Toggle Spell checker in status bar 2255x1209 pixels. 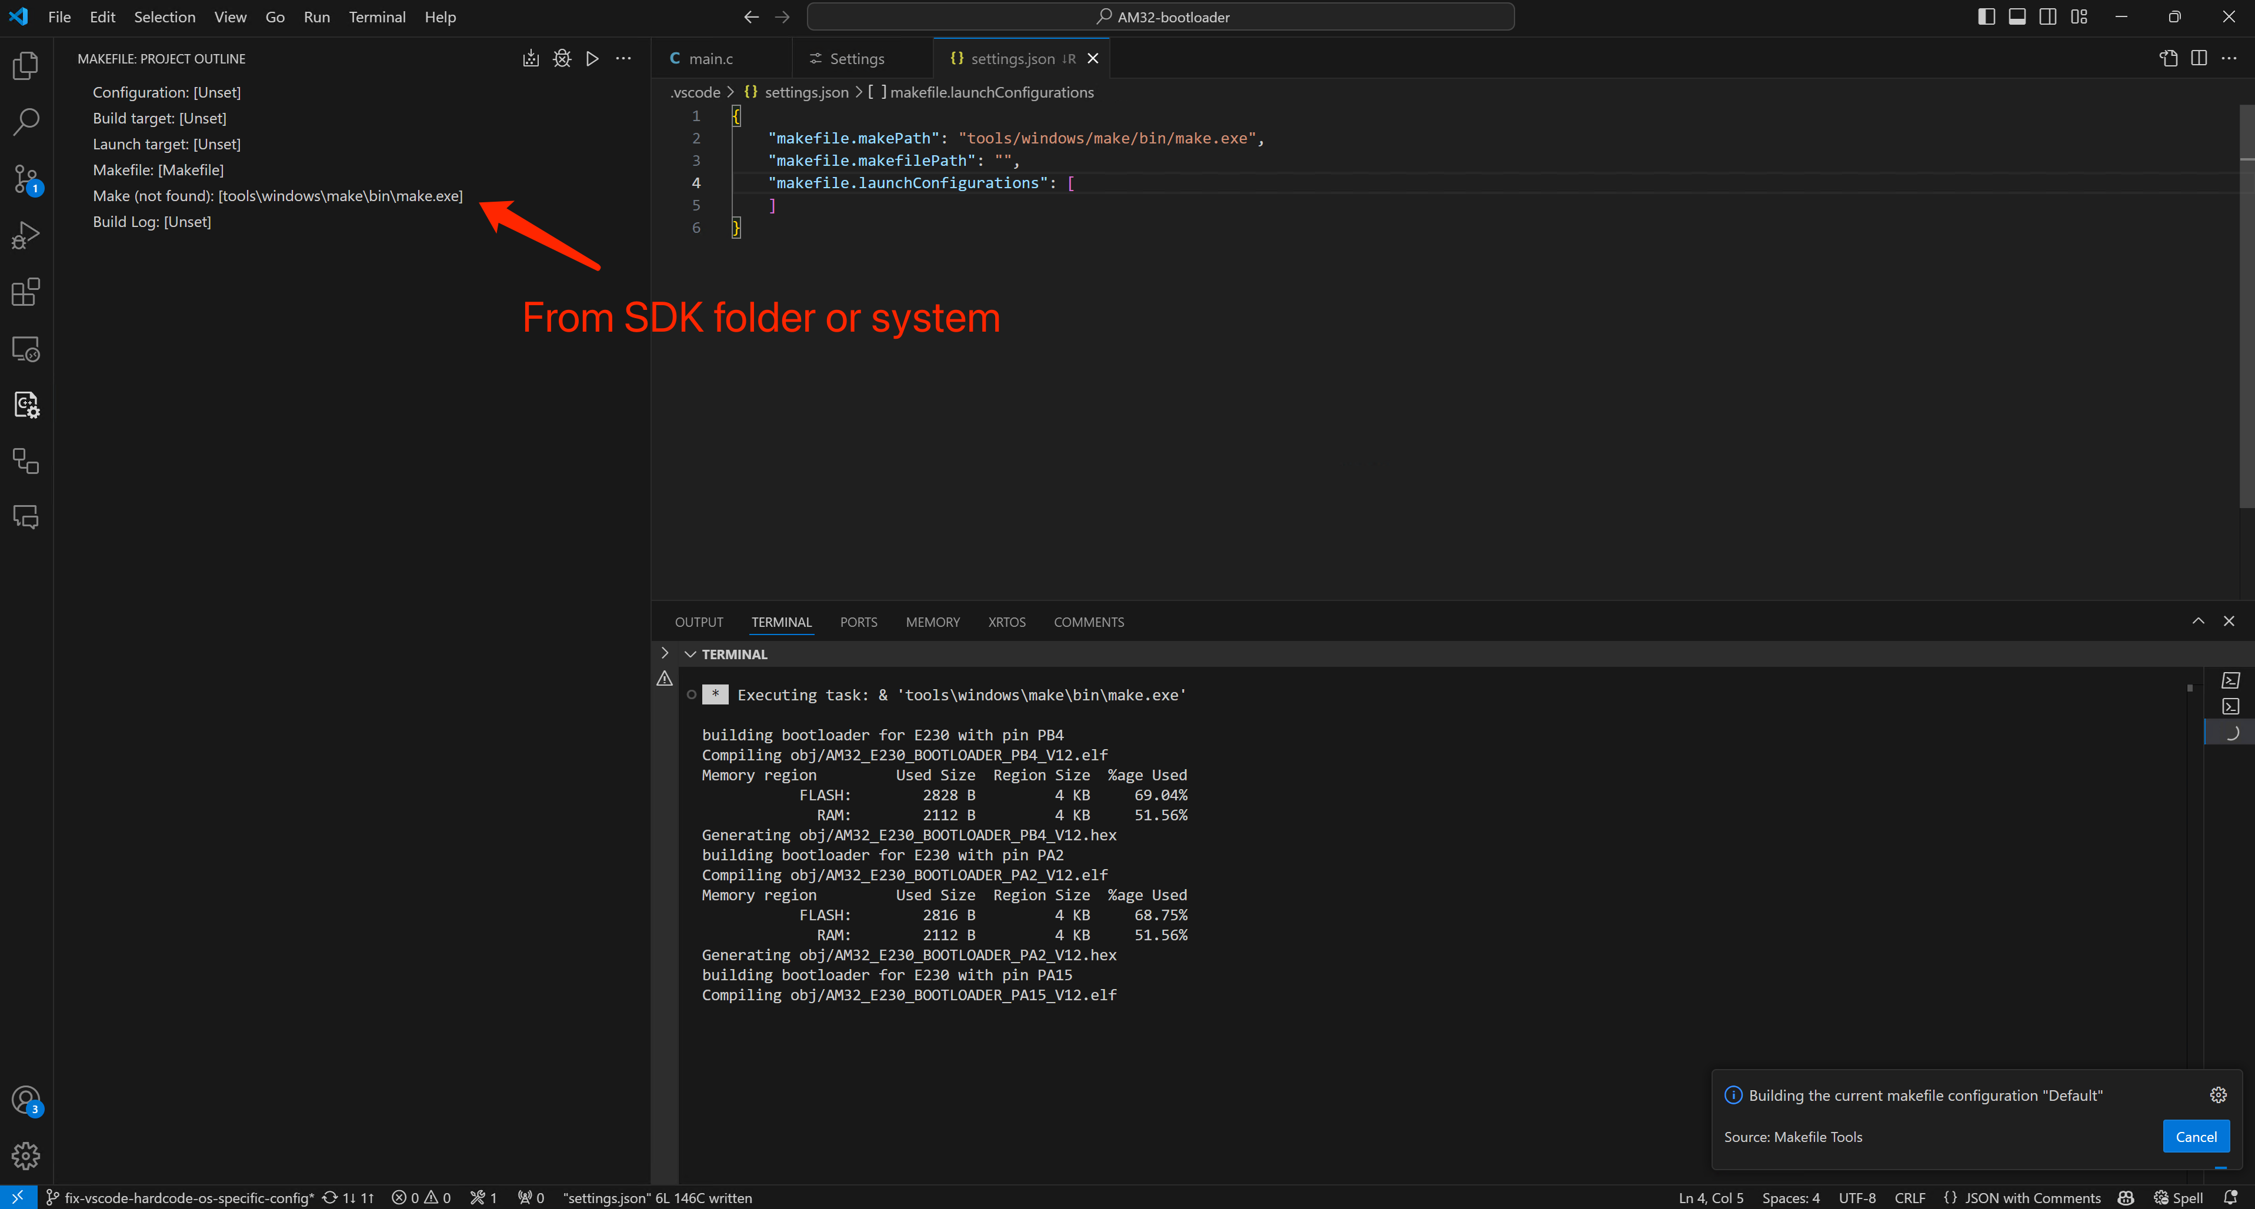[2178, 1198]
